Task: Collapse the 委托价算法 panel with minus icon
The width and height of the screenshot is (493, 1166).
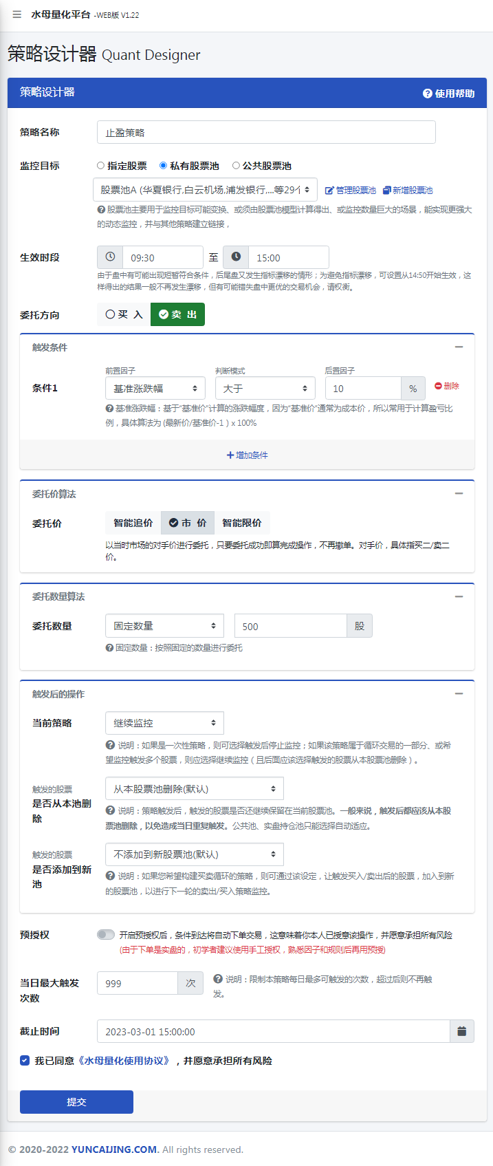Action: pos(459,494)
